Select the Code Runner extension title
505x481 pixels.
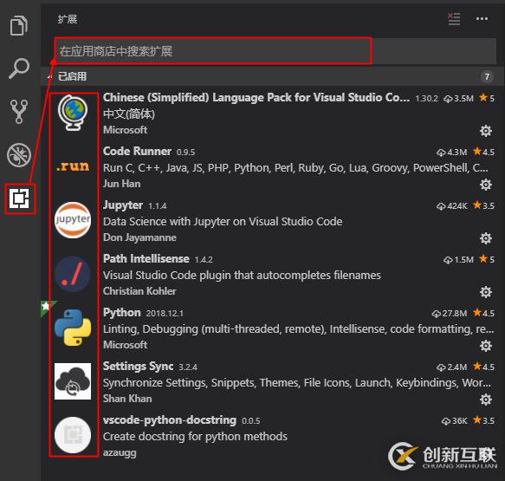(137, 151)
